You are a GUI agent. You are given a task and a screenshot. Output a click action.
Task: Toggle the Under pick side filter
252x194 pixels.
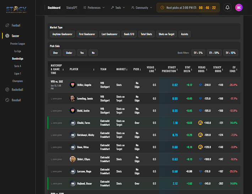[69, 53]
